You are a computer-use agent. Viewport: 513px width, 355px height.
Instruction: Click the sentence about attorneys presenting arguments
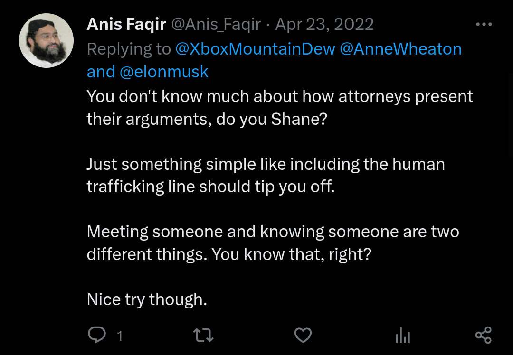point(280,108)
